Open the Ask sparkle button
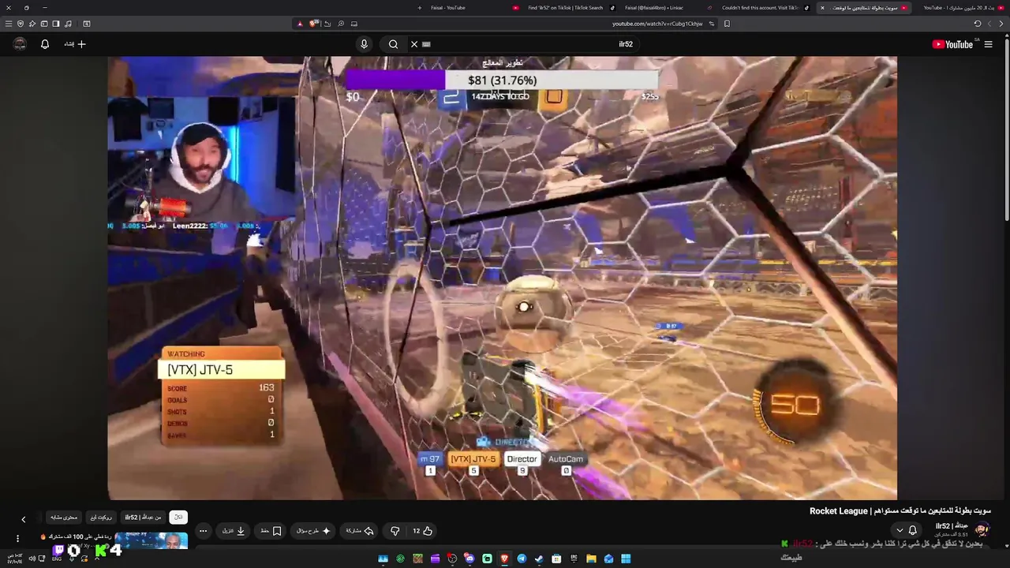This screenshot has width=1010, height=568. click(x=314, y=531)
